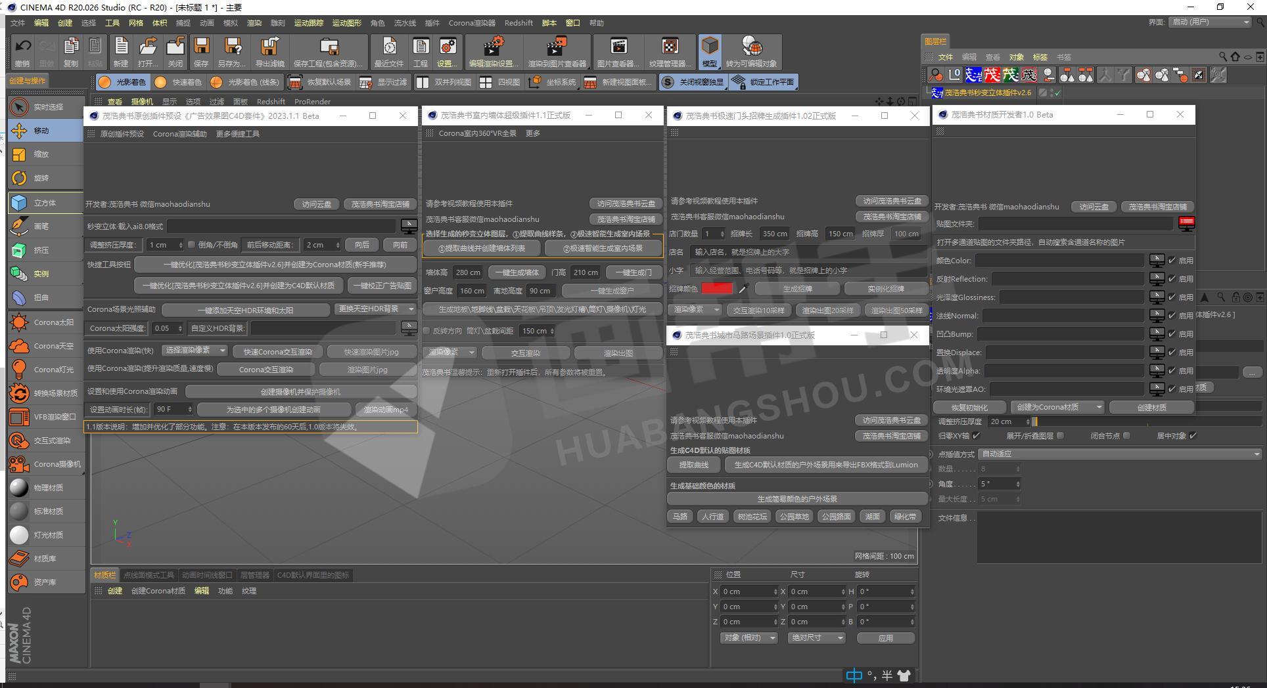This screenshot has width=1267, height=688.
Task: Open the 创建为Corona材质 dropdown
Action: [1057, 408]
